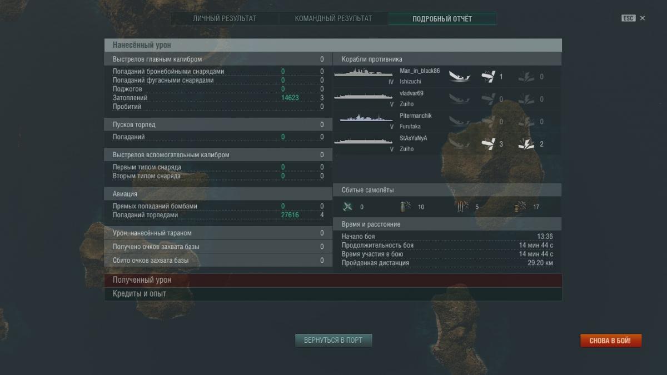Click the Продолжительность боя label
This screenshot has height=375, width=667.
click(x=377, y=246)
